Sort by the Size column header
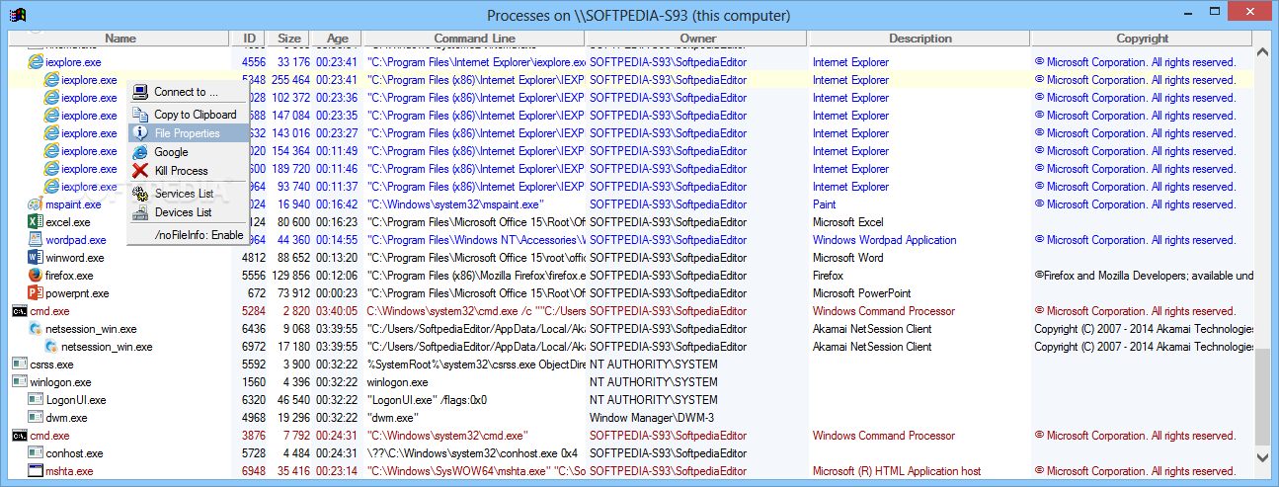This screenshot has width=1279, height=487. 288,39
